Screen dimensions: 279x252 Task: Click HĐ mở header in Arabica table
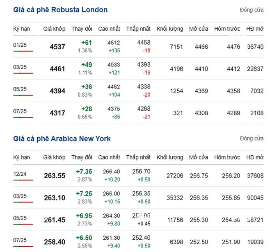(x=255, y=157)
